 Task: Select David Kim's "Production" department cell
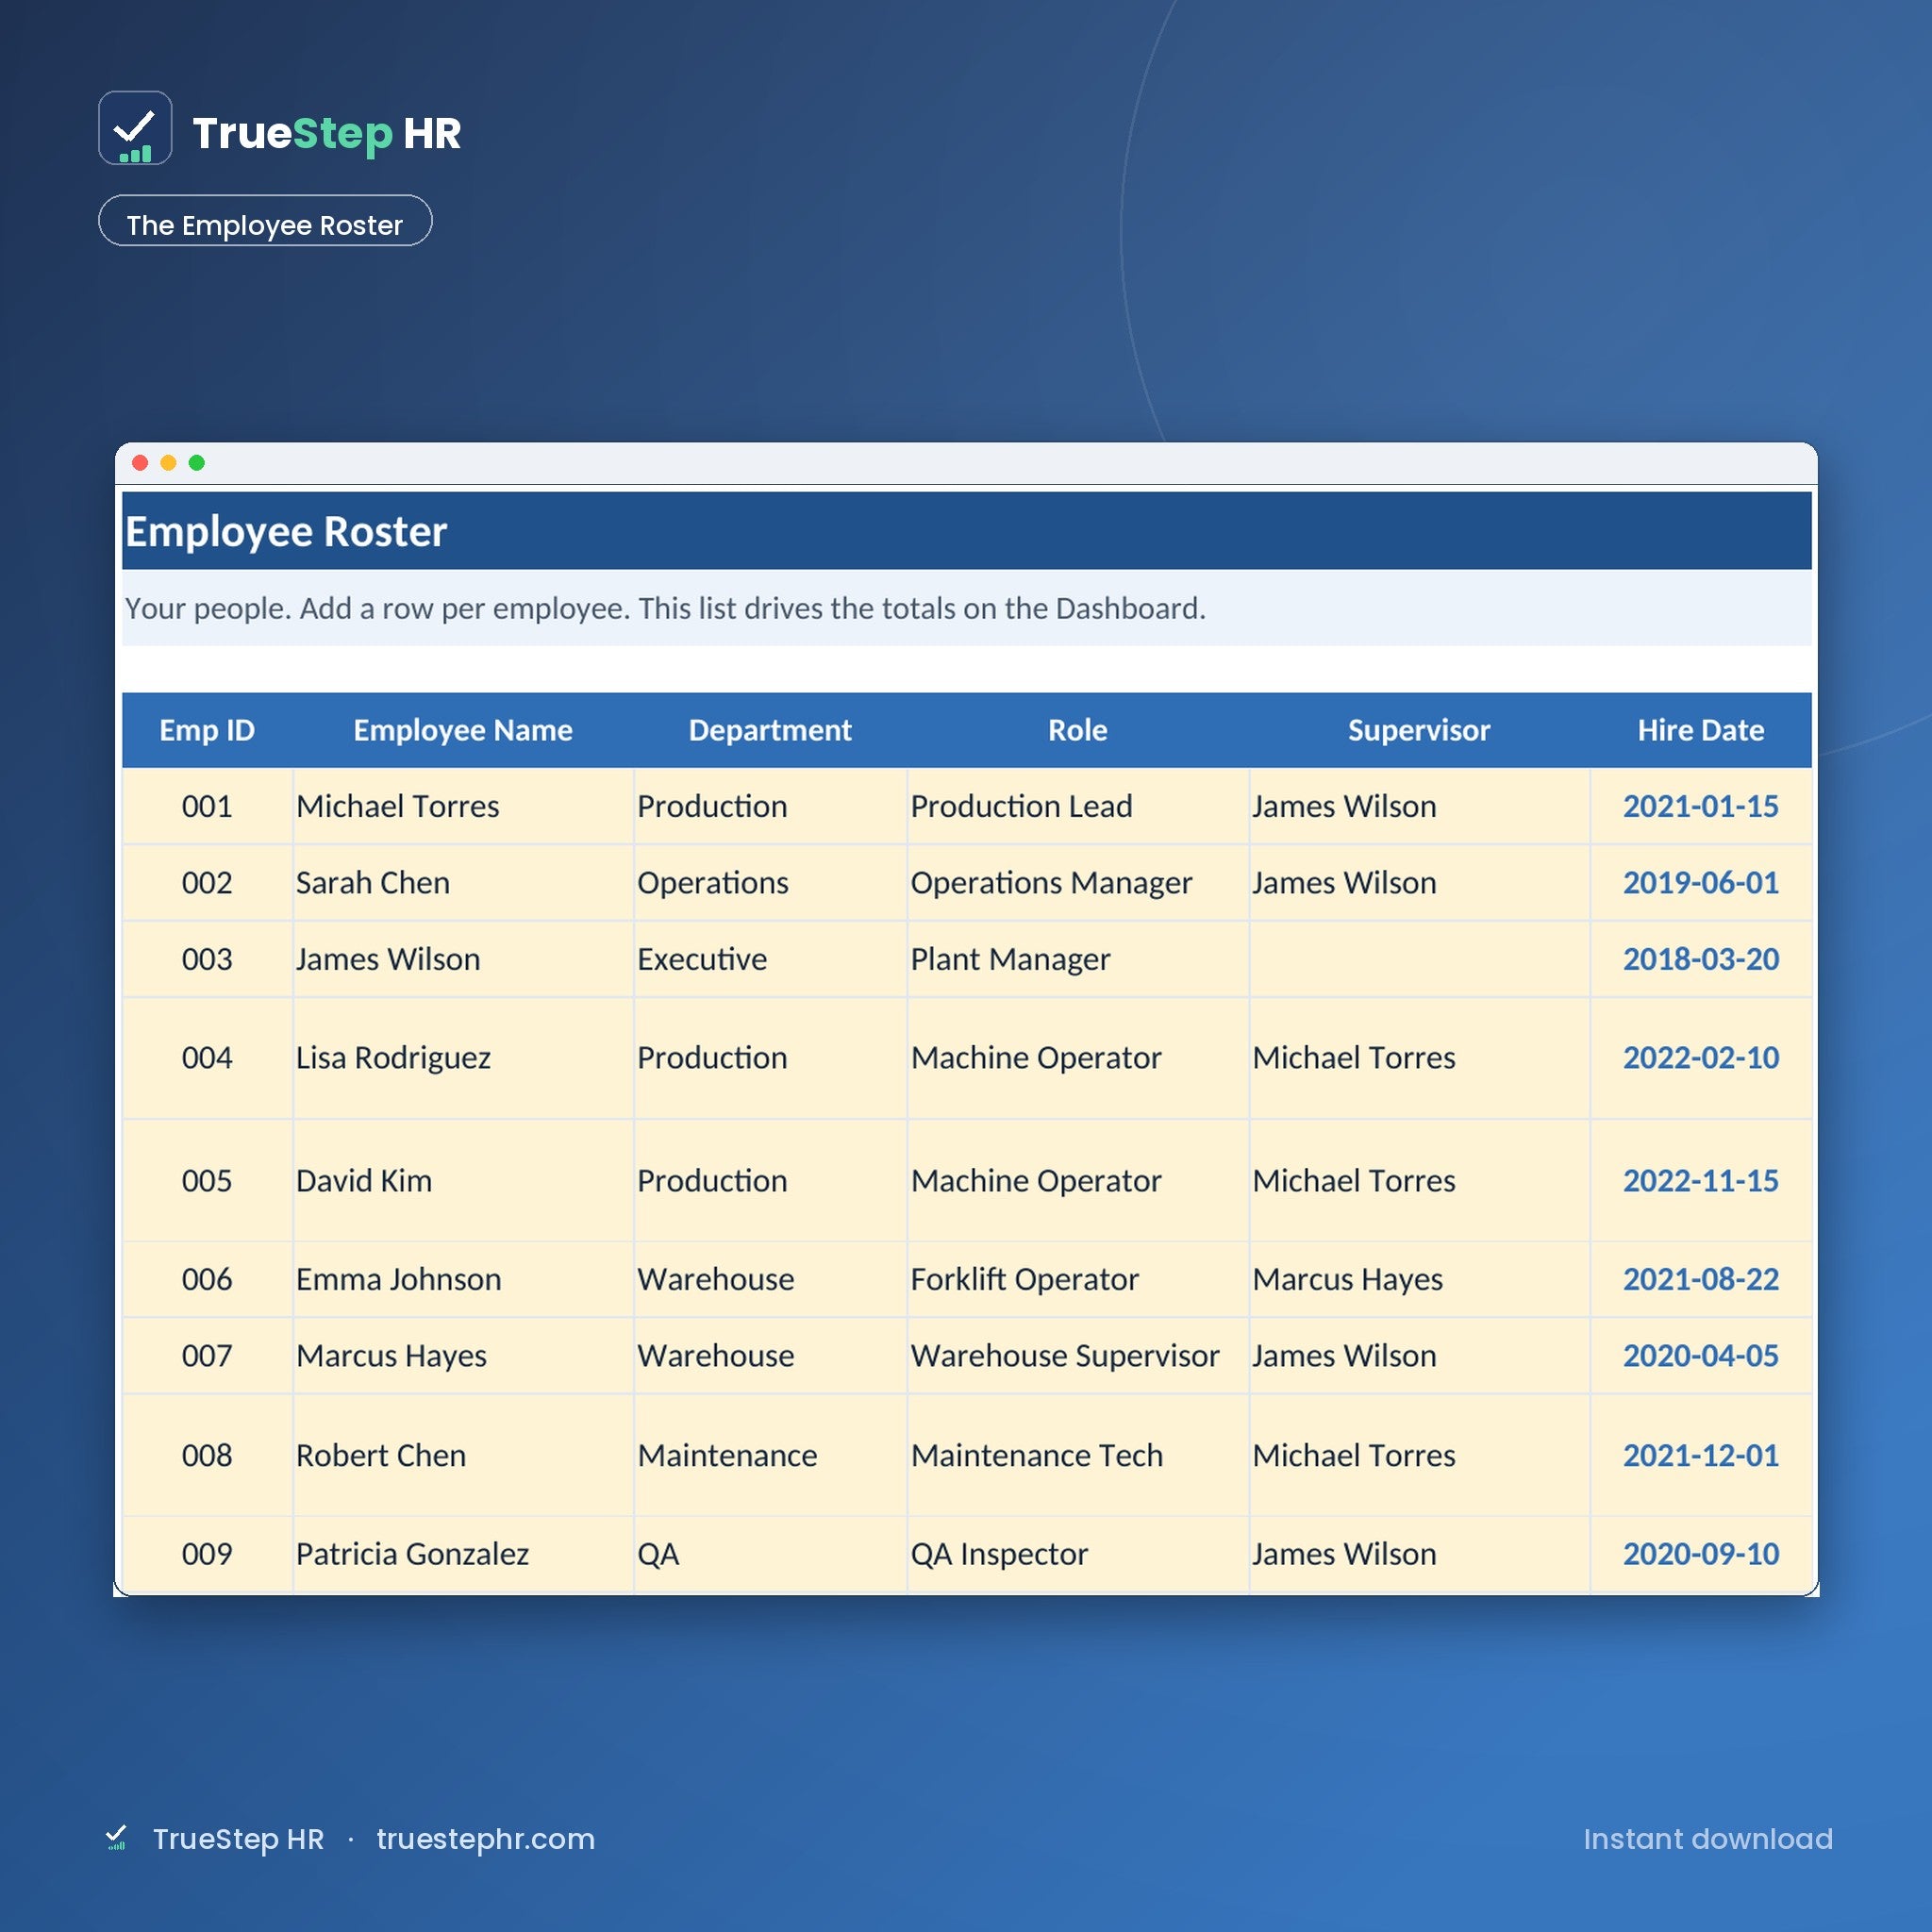pos(770,1181)
